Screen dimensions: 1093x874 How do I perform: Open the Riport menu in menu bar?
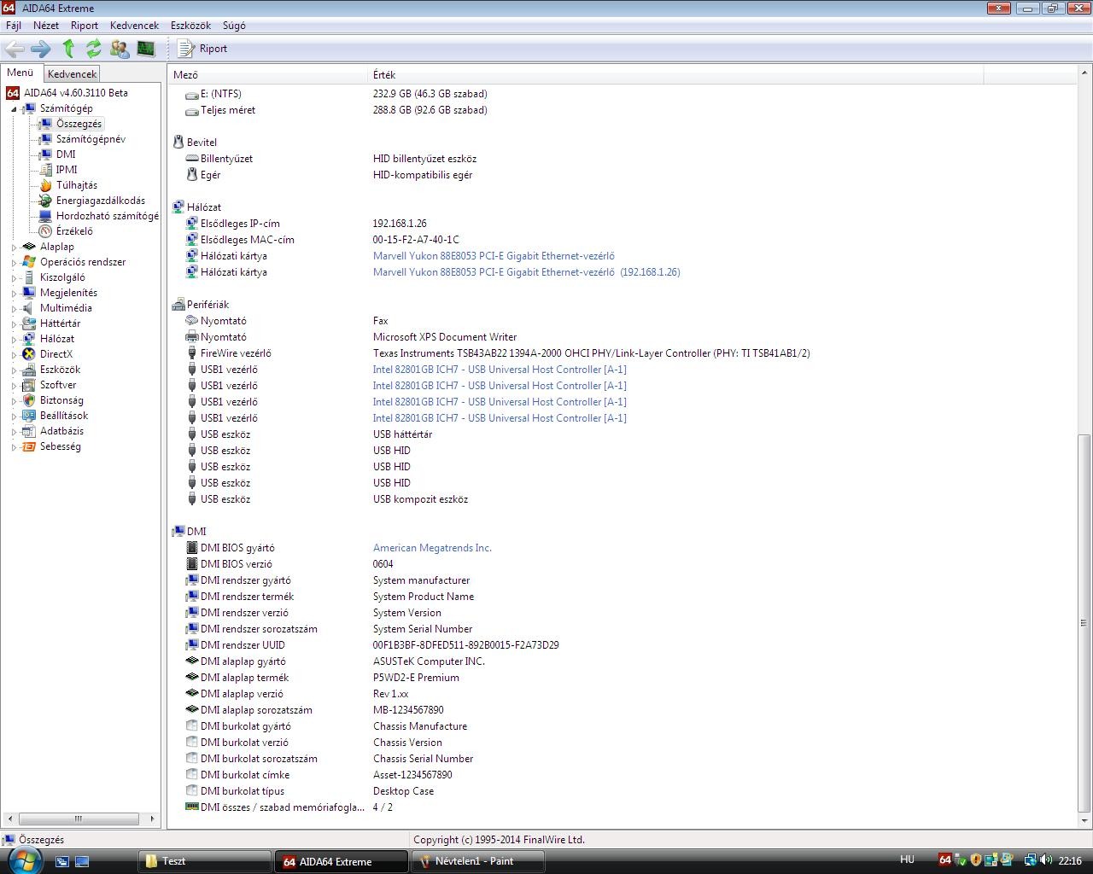[85, 26]
